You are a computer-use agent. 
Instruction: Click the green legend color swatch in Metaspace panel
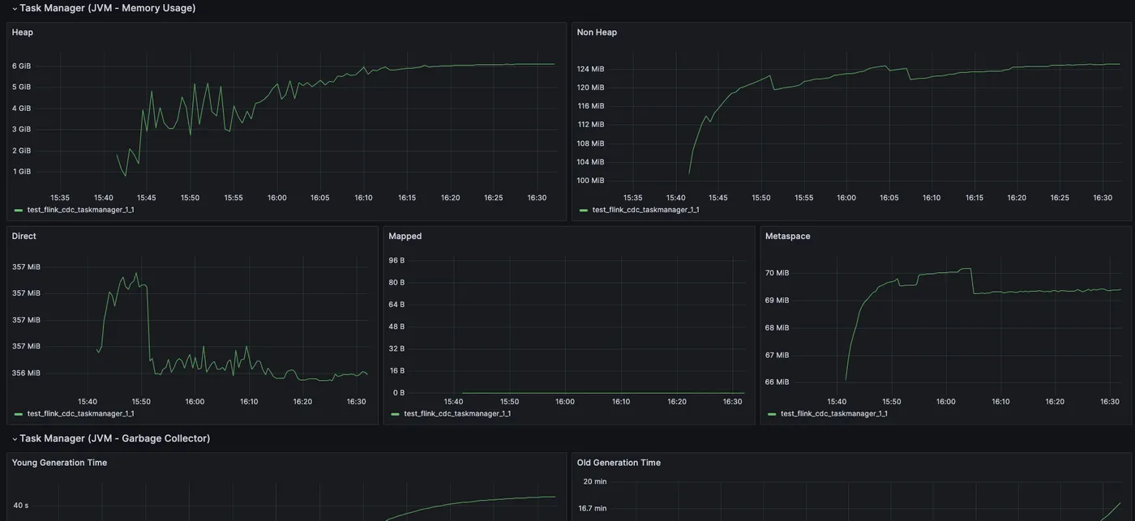pyautogui.click(x=773, y=413)
